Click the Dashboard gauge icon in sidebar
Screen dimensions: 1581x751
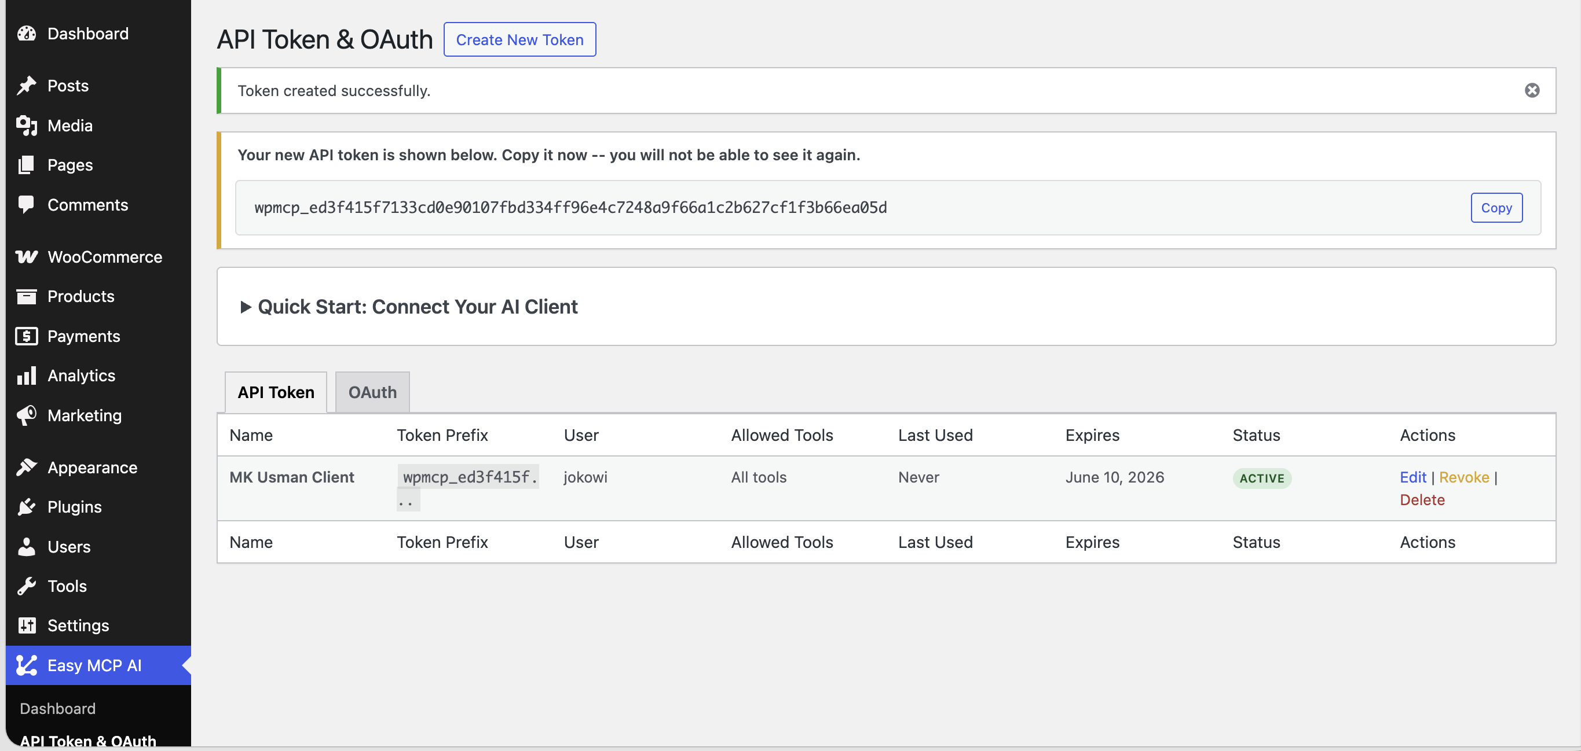point(27,34)
